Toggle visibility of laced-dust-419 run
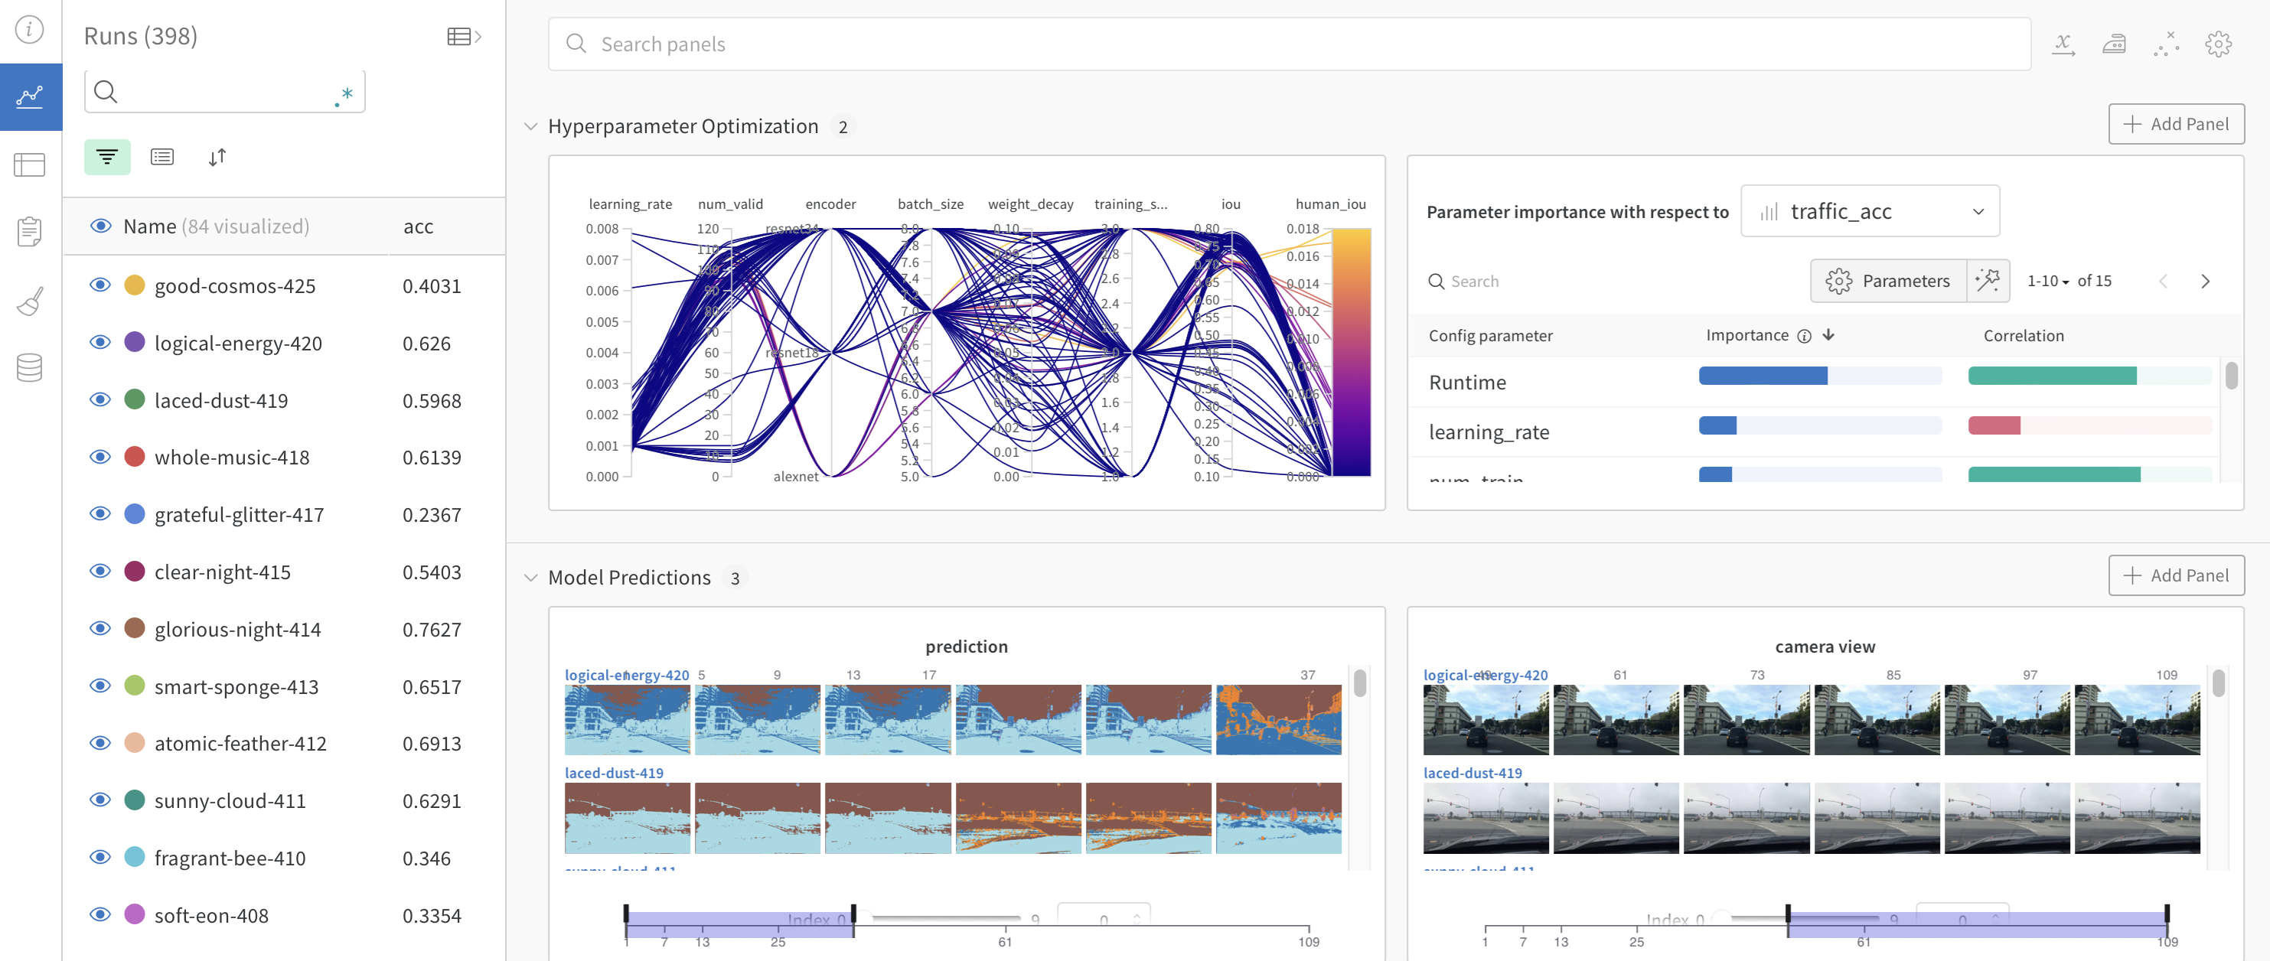This screenshot has height=961, width=2270. tap(99, 398)
